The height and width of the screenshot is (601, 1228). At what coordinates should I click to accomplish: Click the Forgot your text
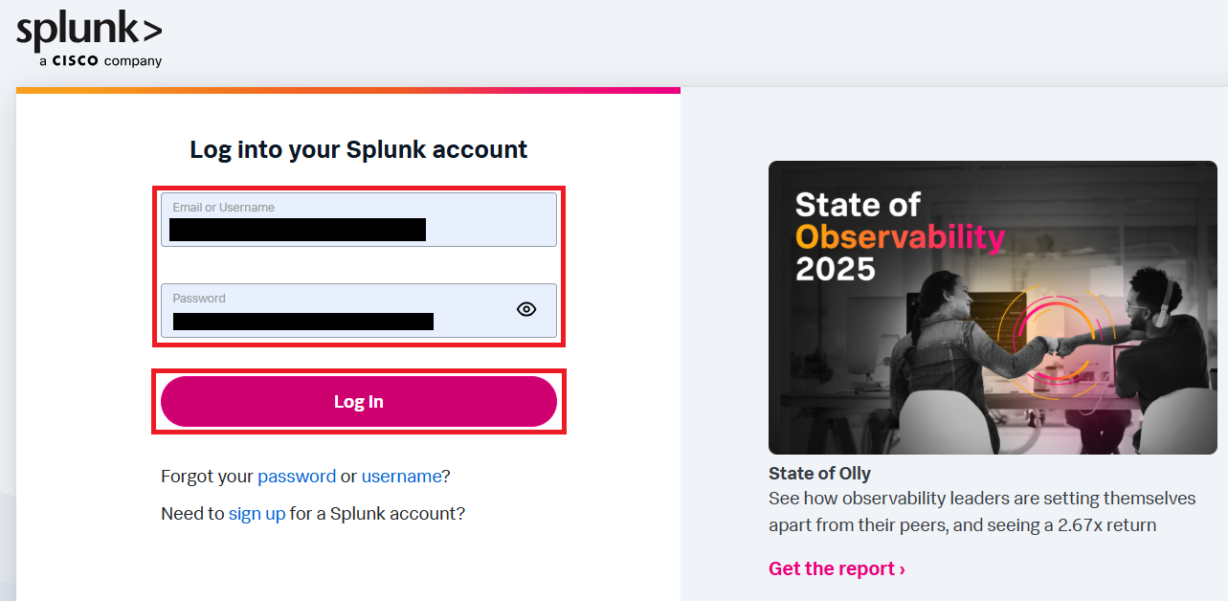tap(207, 477)
